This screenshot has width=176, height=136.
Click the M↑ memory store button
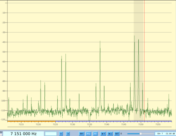pos(82,134)
